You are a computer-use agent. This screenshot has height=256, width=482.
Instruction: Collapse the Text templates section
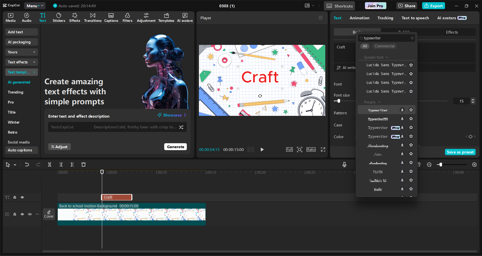(34, 72)
